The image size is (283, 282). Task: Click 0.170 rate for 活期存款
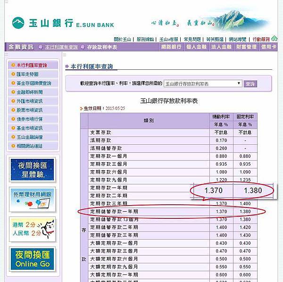221,141
